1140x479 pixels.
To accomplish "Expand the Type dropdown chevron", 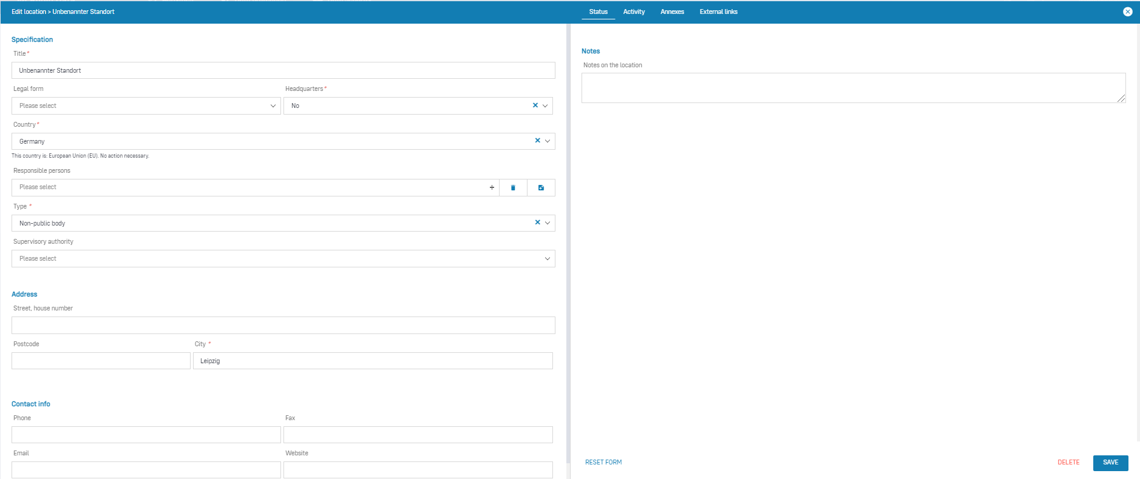I will tap(548, 223).
